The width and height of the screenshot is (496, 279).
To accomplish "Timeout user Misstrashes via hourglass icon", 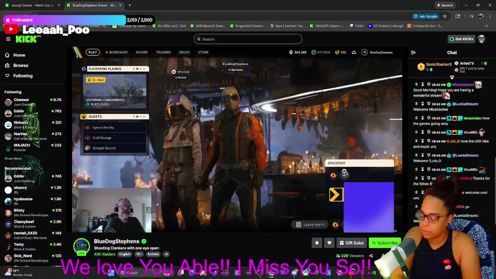I will (x=422, y=84).
